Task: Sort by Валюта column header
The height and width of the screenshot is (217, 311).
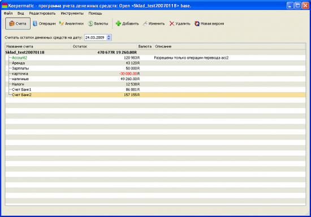Action: pos(145,46)
